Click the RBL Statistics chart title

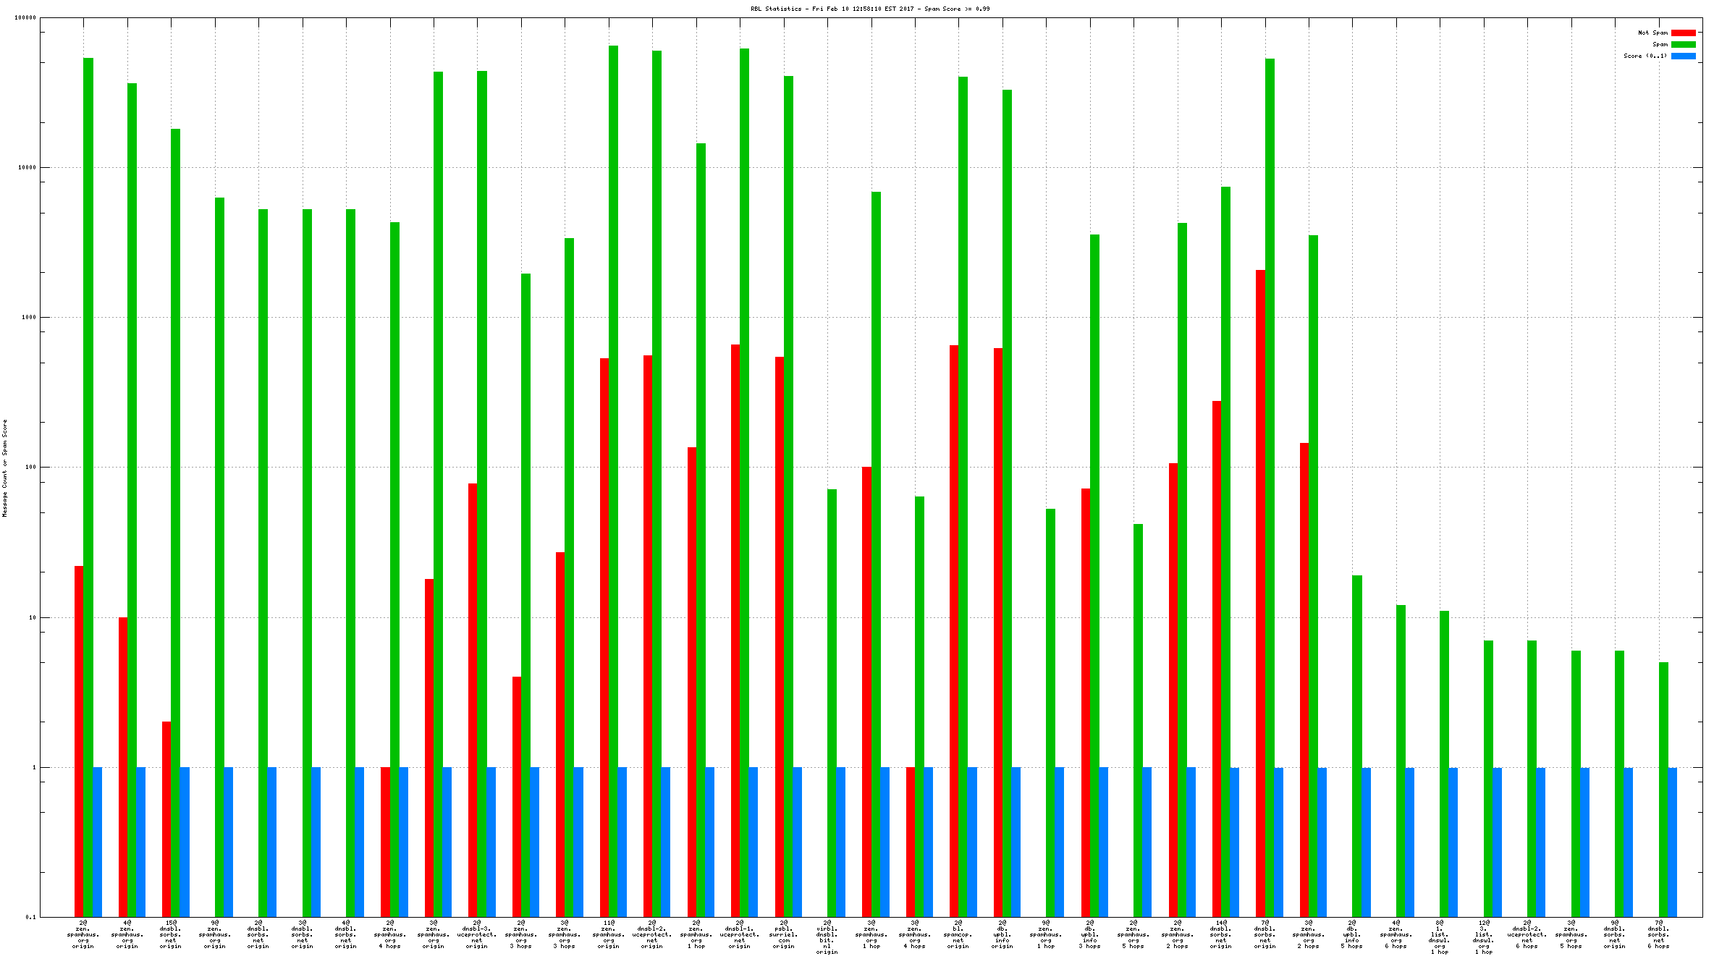(x=869, y=9)
